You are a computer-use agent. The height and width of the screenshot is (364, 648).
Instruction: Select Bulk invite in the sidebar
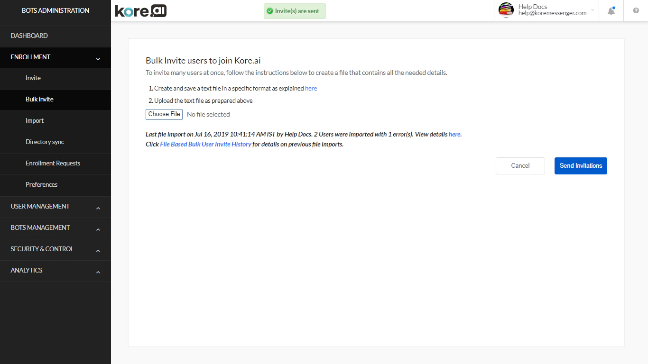pos(56,99)
